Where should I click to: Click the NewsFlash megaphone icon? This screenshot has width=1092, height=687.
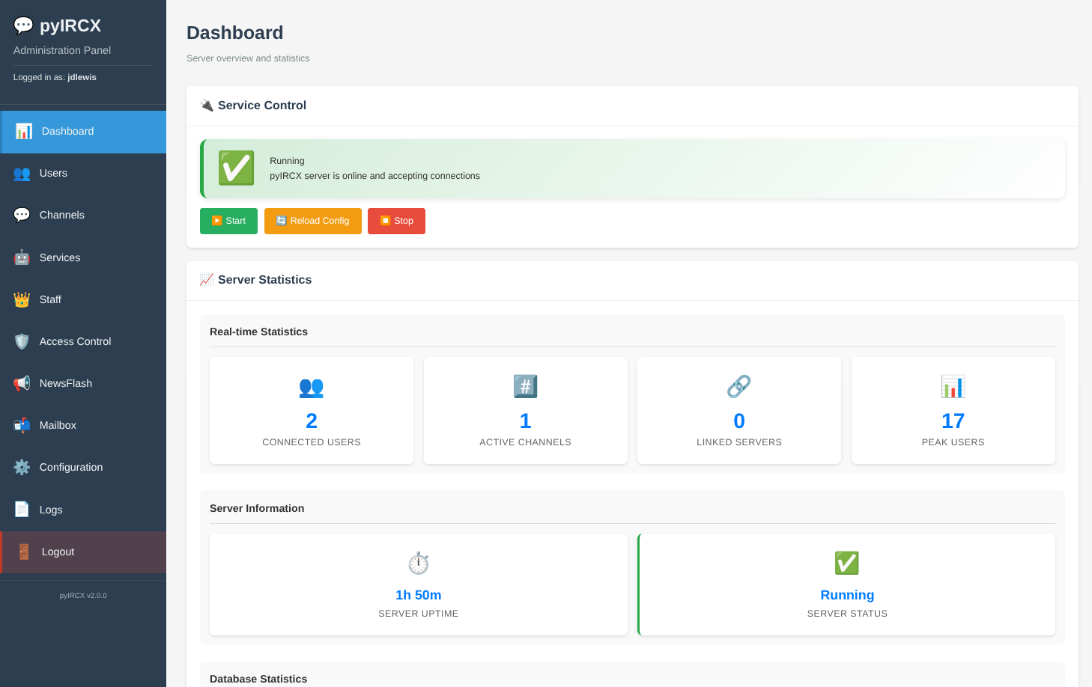point(22,383)
